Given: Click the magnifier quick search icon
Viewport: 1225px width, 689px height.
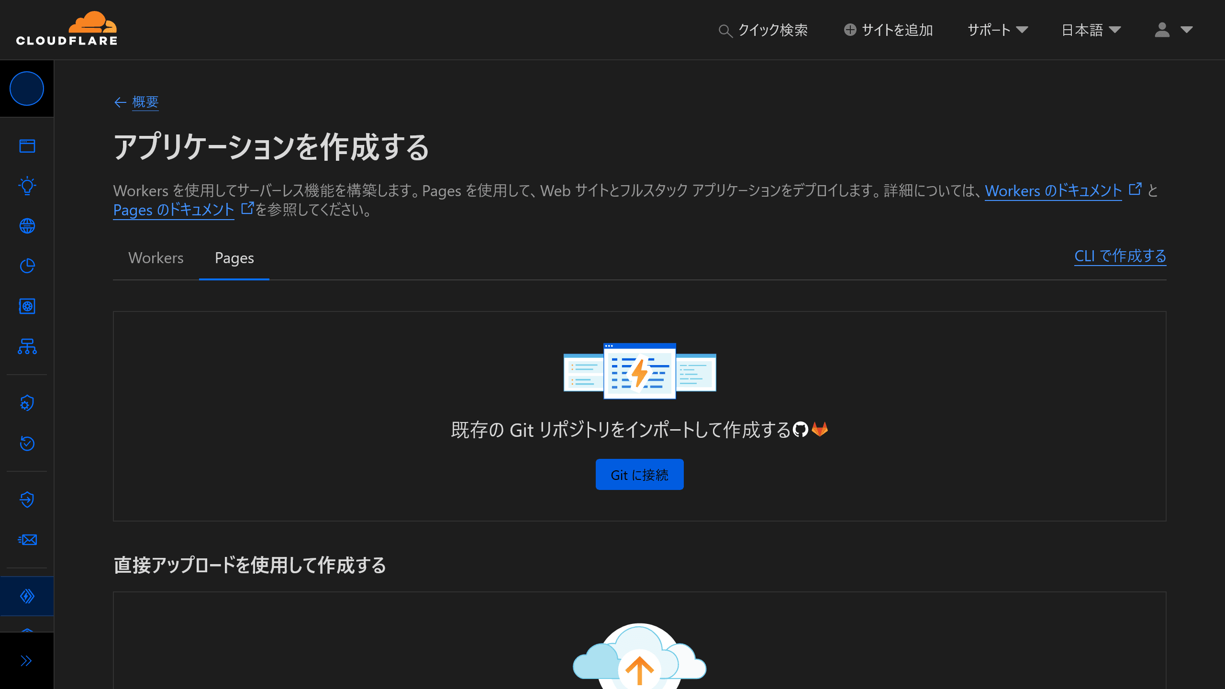Looking at the screenshot, I should (x=725, y=31).
